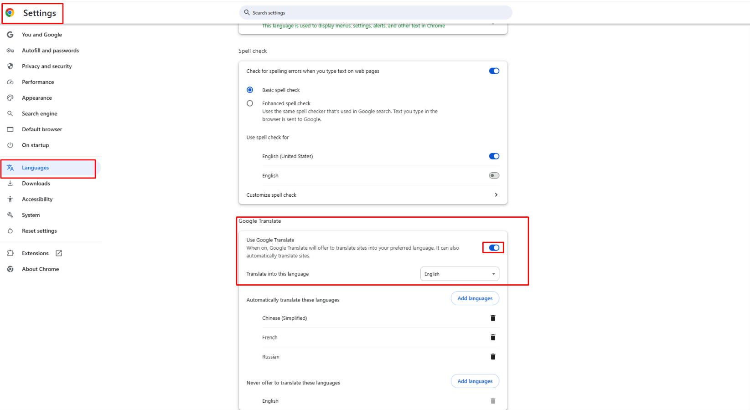Screen dimensions: 750x410
Task: Open Performance settings page
Action: (38, 82)
